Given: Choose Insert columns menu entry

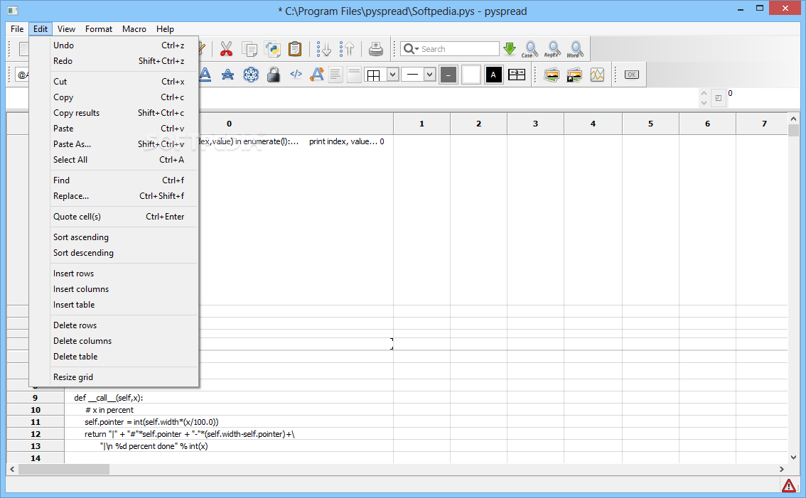Looking at the screenshot, I should click(114, 289).
